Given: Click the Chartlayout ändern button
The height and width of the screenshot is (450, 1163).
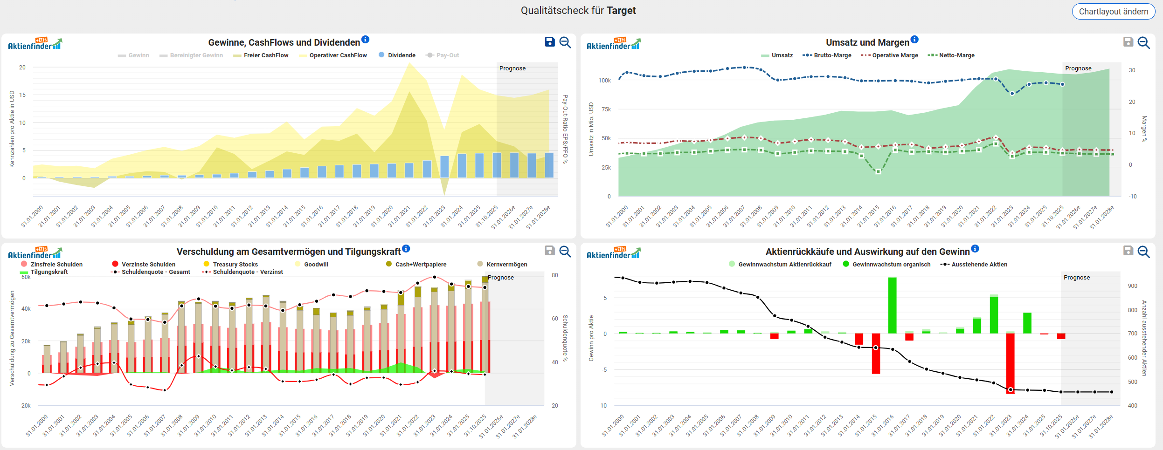Looking at the screenshot, I should point(1113,12).
